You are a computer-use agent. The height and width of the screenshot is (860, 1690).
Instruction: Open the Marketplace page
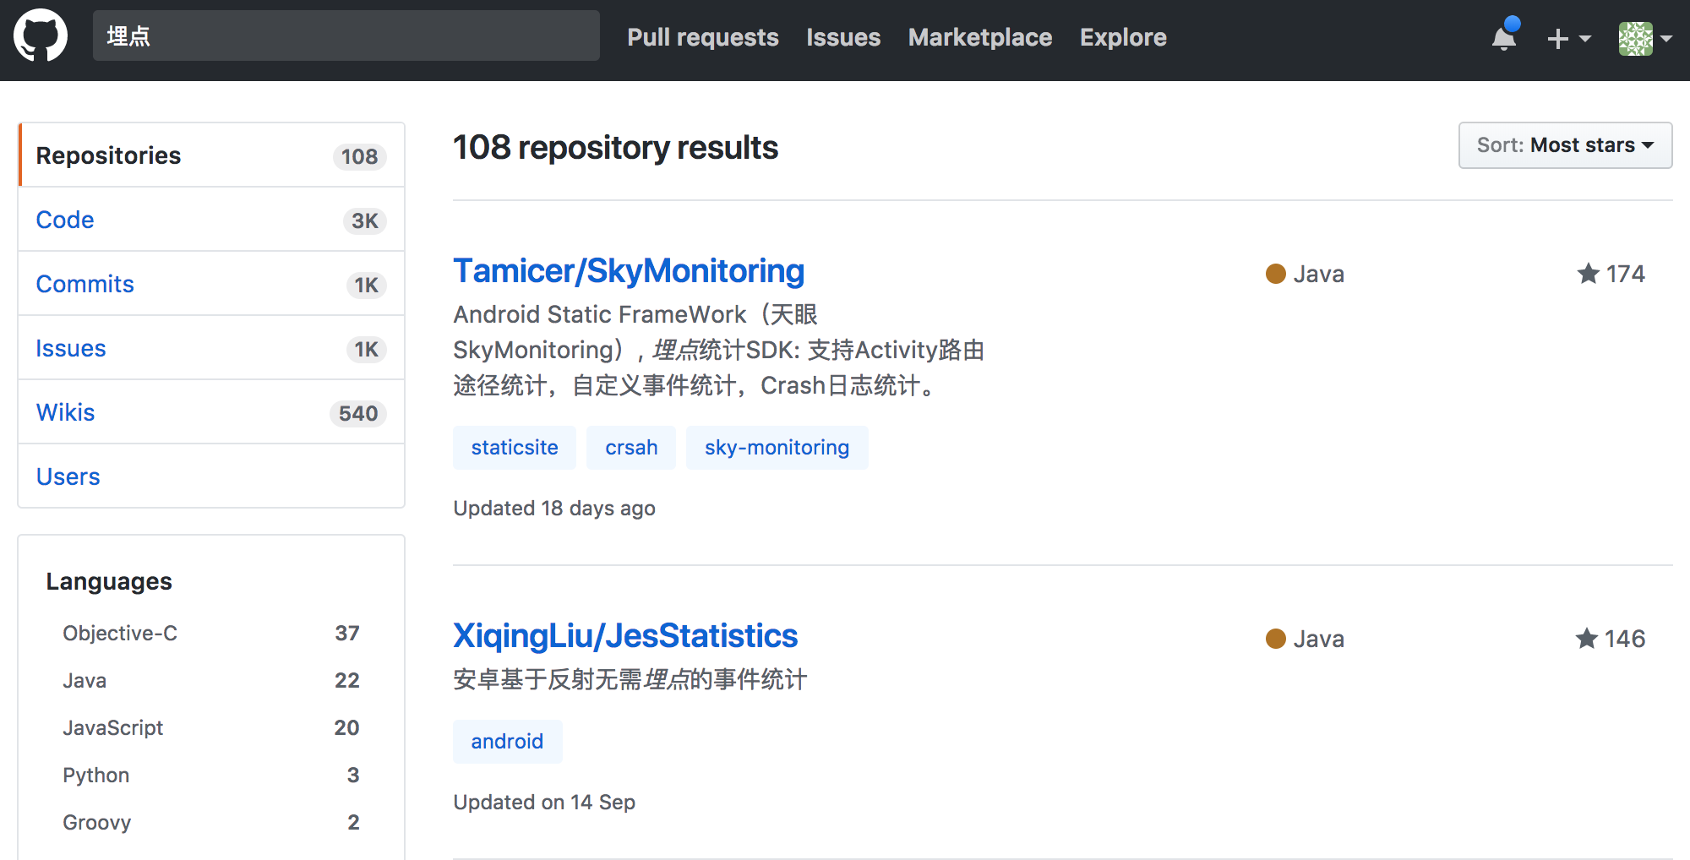(x=980, y=37)
